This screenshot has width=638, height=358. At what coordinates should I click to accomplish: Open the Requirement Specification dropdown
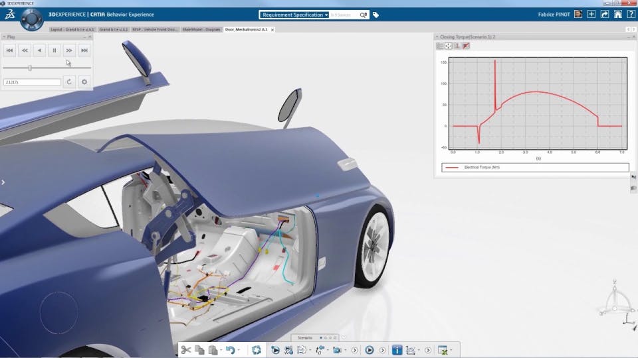(294, 14)
